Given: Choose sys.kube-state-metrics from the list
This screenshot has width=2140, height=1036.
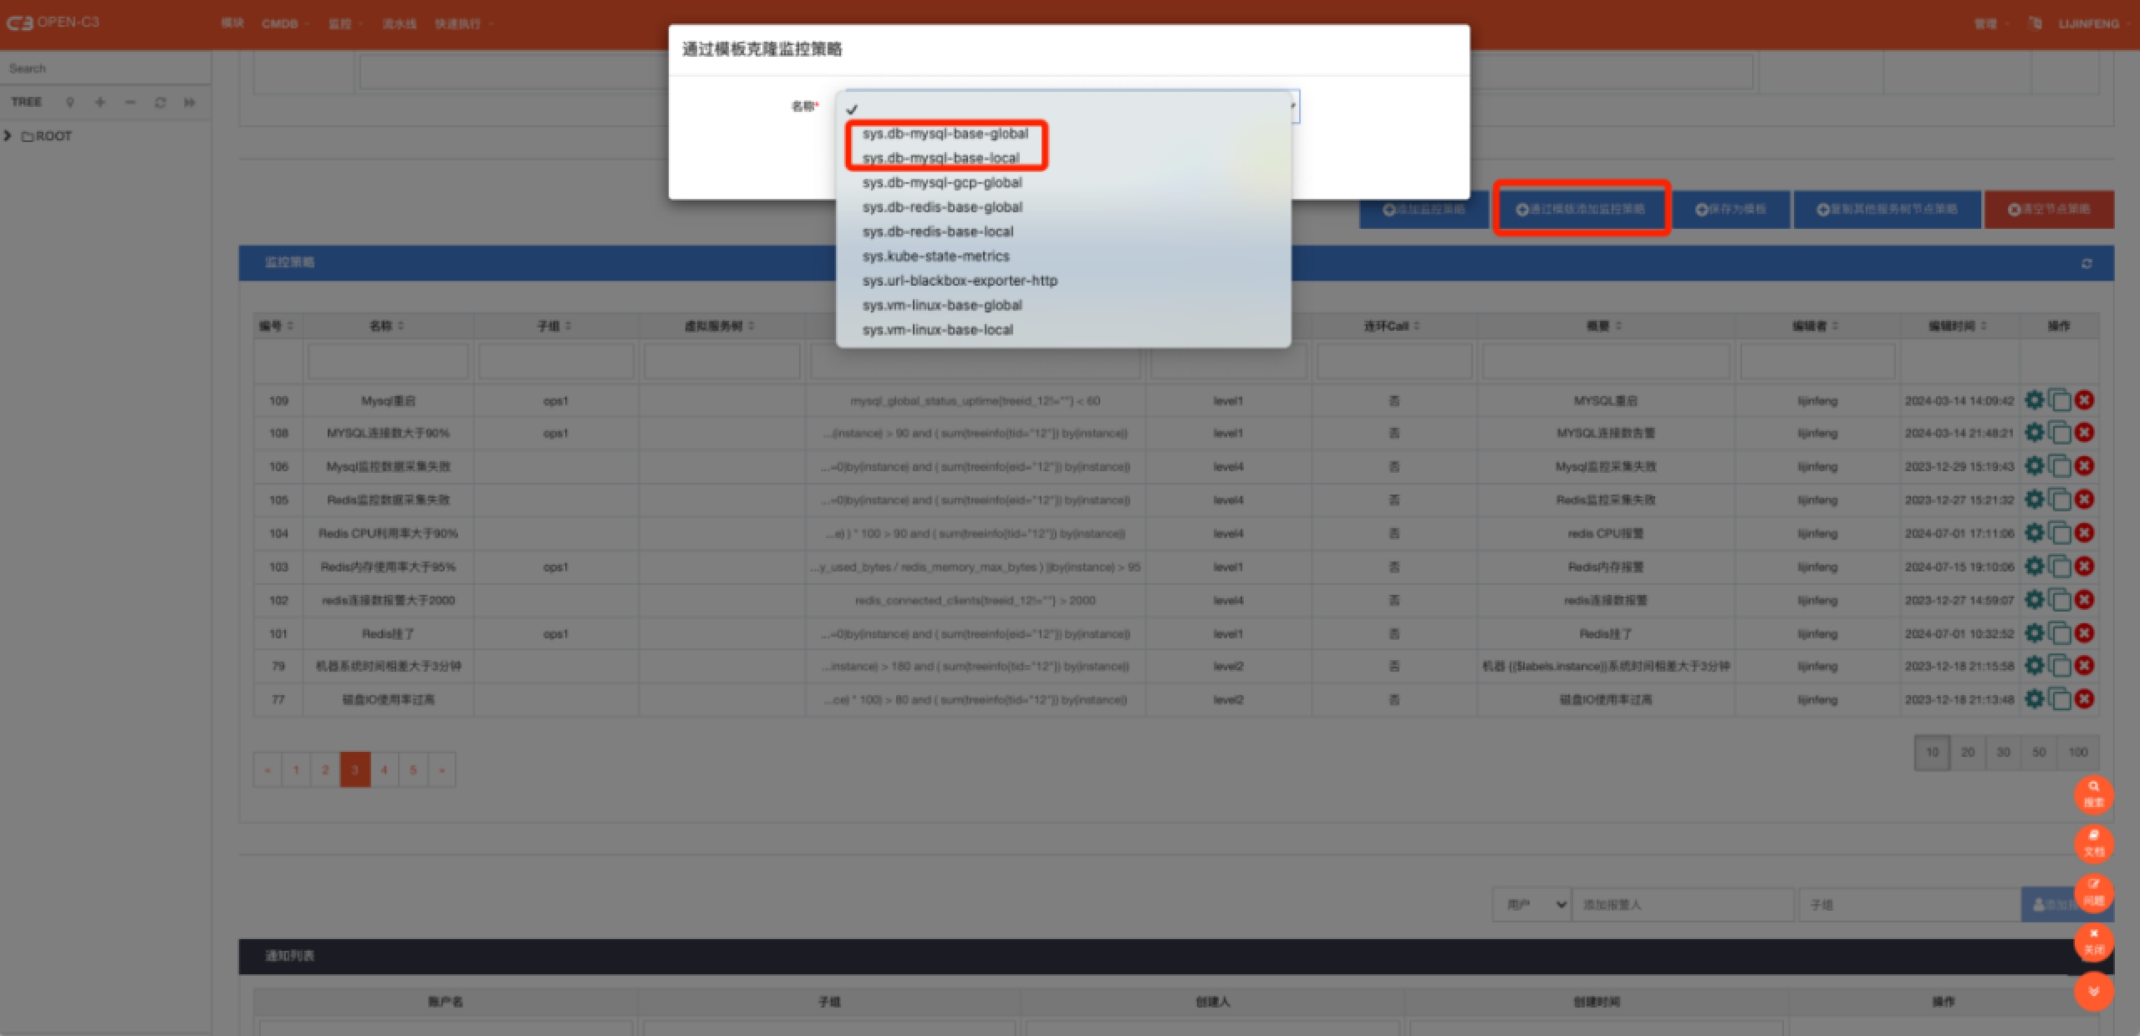Looking at the screenshot, I should (x=935, y=256).
